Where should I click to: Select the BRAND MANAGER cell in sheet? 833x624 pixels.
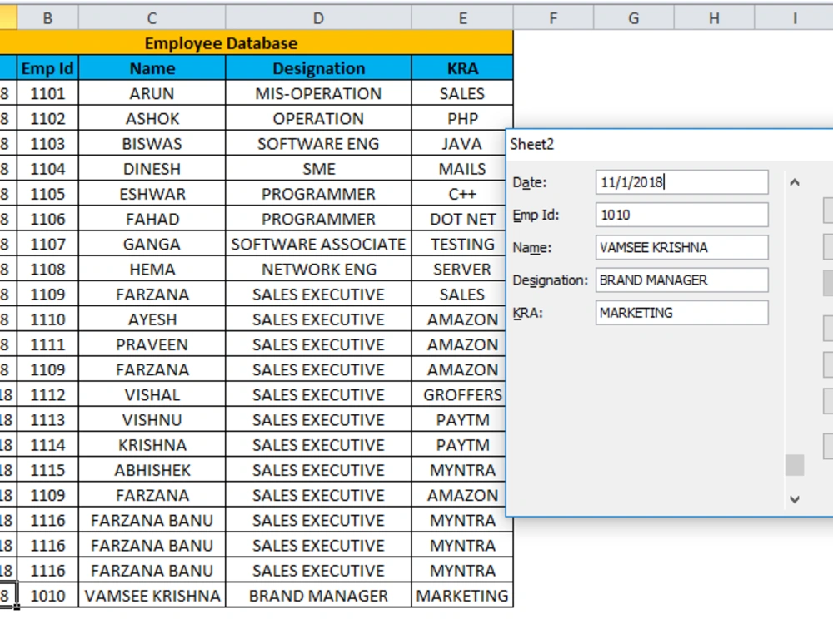pos(318,596)
